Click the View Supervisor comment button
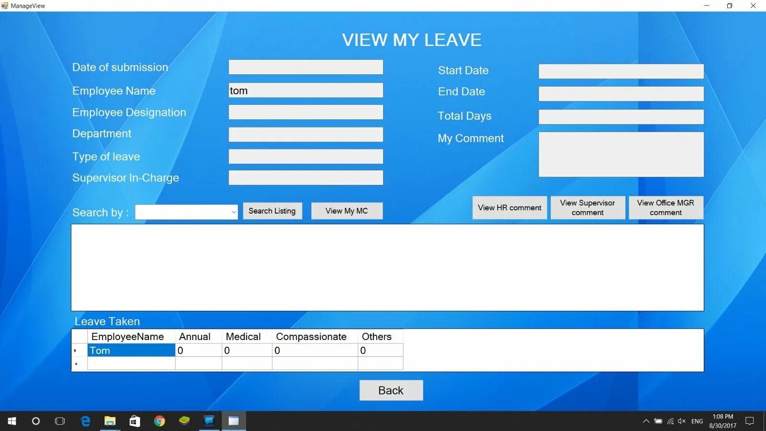 (x=587, y=208)
